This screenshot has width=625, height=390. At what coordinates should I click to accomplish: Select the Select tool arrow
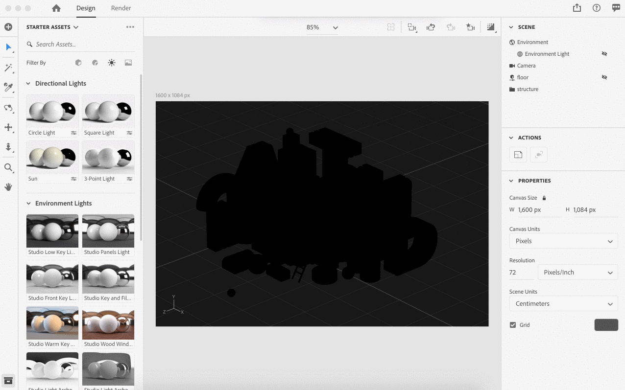[8, 47]
